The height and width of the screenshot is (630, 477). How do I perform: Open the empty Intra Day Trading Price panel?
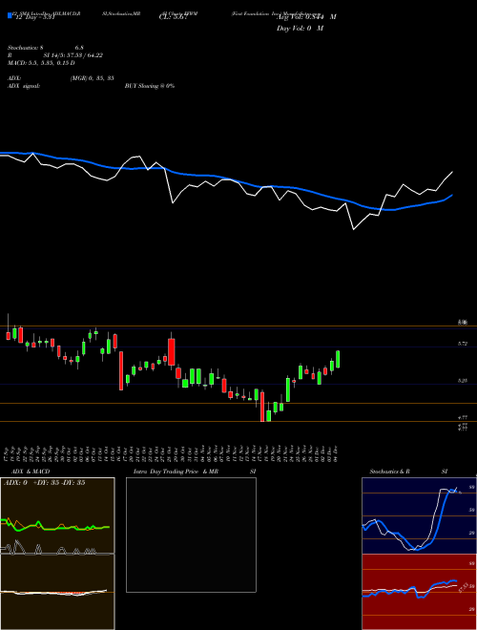coord(191,535)
